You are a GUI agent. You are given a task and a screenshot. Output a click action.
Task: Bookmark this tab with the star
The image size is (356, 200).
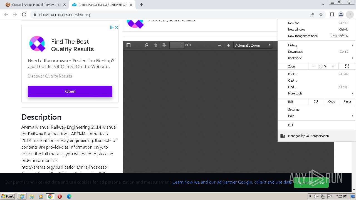tap(321, 14)
